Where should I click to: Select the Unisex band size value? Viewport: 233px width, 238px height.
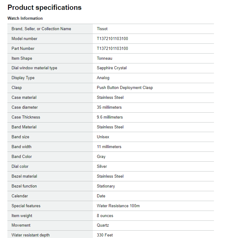click(x=103, y=137)
